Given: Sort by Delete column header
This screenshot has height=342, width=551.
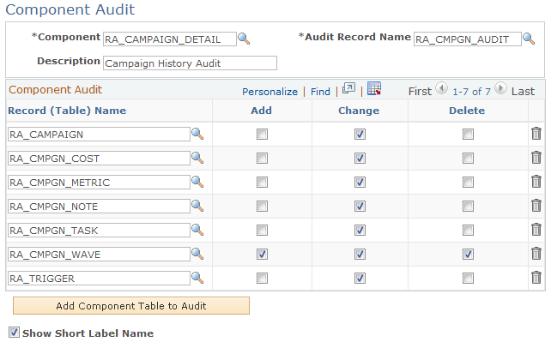Looking at the screenshot, I should (467, 111).
